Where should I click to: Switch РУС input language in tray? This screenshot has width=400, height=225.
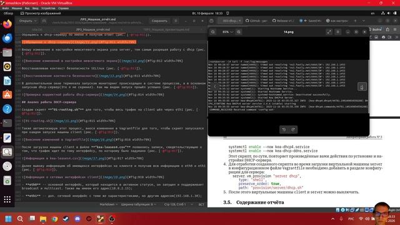351,219
